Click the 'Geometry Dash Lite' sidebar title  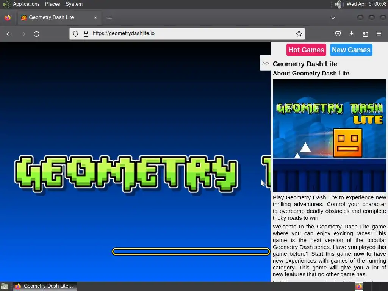[305, 64]
